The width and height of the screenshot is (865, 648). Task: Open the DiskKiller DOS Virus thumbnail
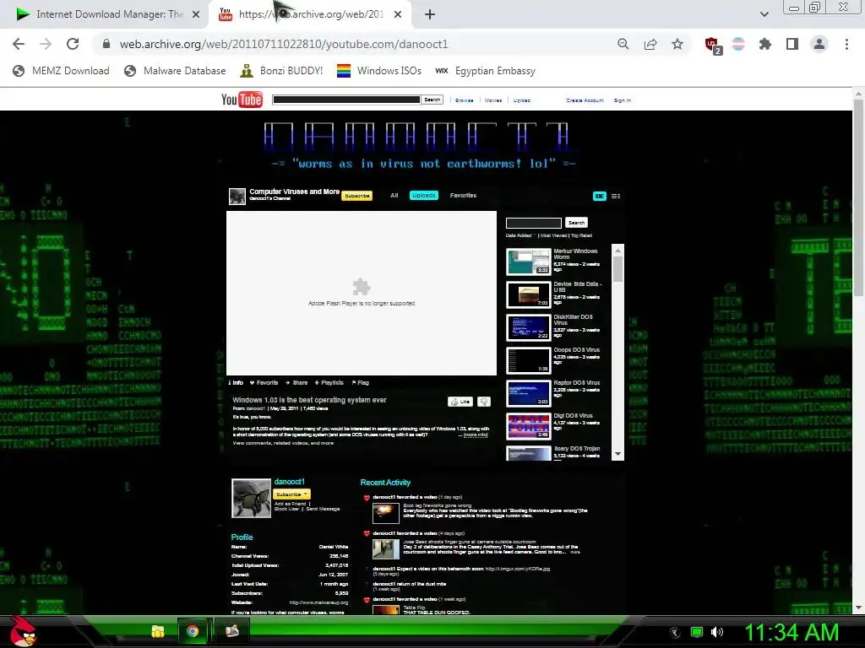pos(529,327)
